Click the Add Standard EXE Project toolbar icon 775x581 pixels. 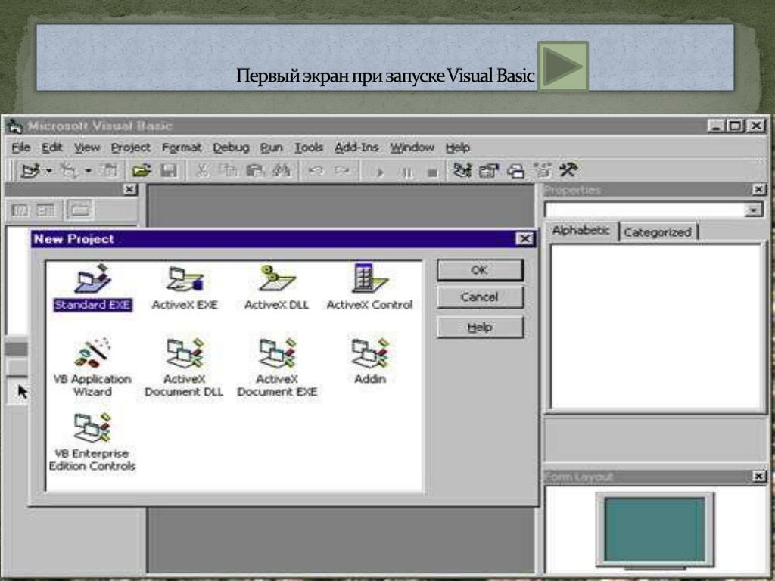click(30, 171)
